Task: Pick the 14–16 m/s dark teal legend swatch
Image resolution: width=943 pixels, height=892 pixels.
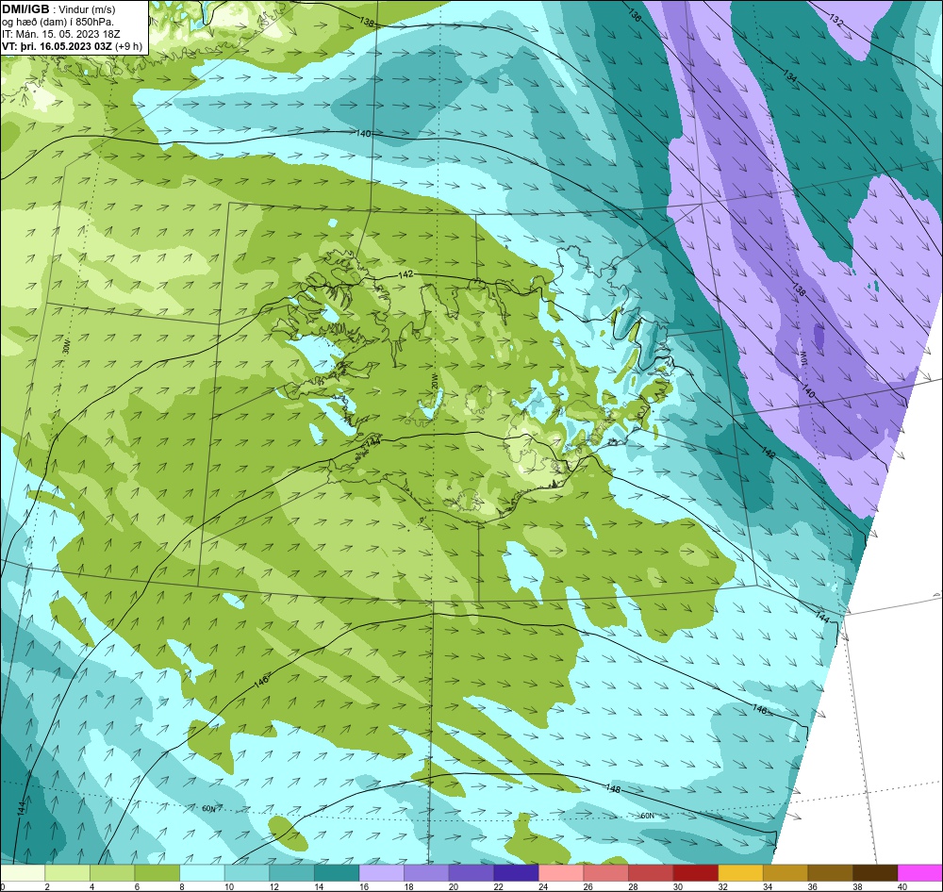Action: tap(337, 873)
